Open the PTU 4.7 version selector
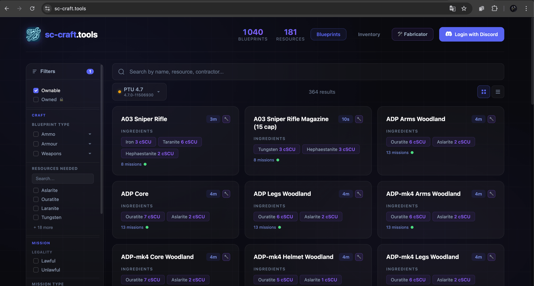Image resolution: width=534 pixels, height=286 pixels. tap(139, 91)
